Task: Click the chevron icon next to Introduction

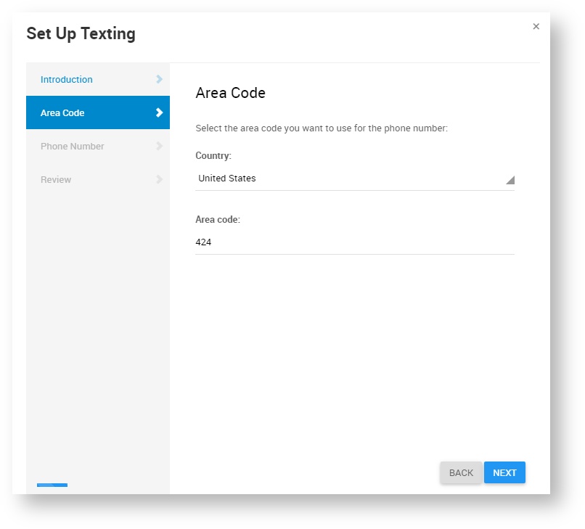Action: pyautogui.click(x=159, y=79)
